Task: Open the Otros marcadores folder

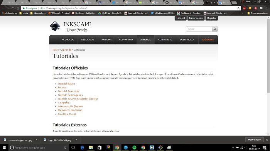Action: coord(257,13)
